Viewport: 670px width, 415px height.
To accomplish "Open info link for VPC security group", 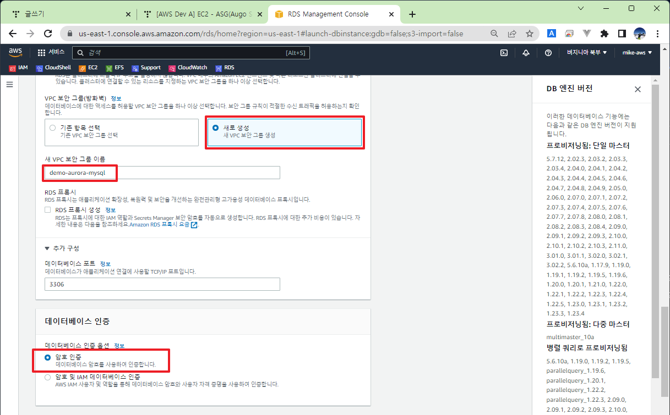I will [x=116, y=98].
